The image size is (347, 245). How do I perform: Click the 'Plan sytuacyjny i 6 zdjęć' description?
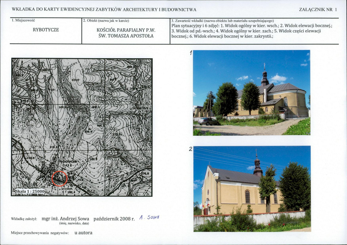252,31
